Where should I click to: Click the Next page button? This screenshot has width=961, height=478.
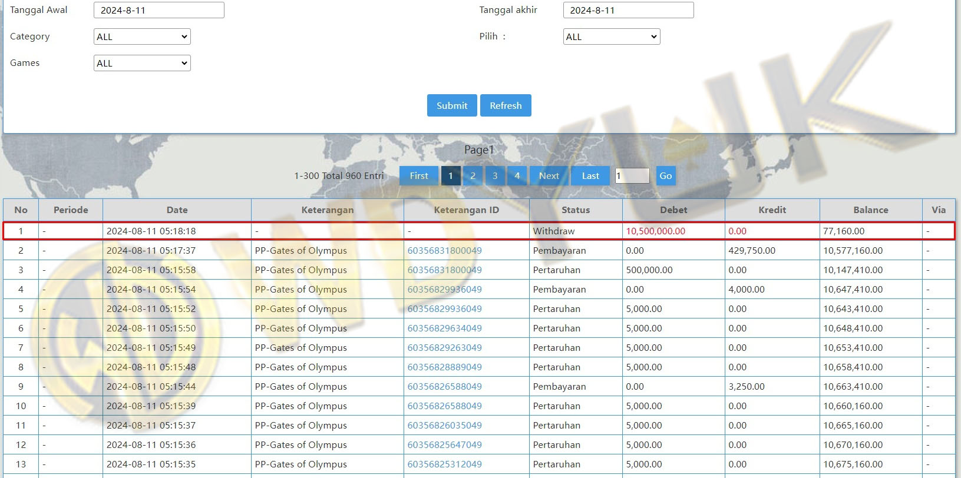[x=549, y=175]
